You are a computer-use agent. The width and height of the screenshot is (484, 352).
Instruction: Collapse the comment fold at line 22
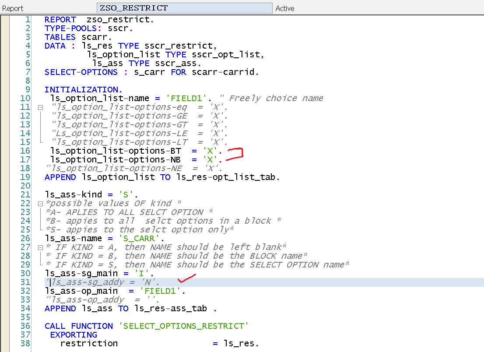click(x=40, y=204)
